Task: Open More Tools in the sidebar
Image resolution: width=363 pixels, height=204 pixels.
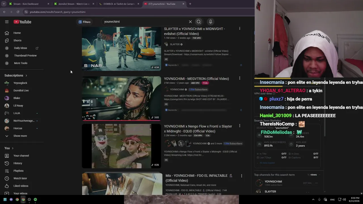Action: click(x=21, y=63)
